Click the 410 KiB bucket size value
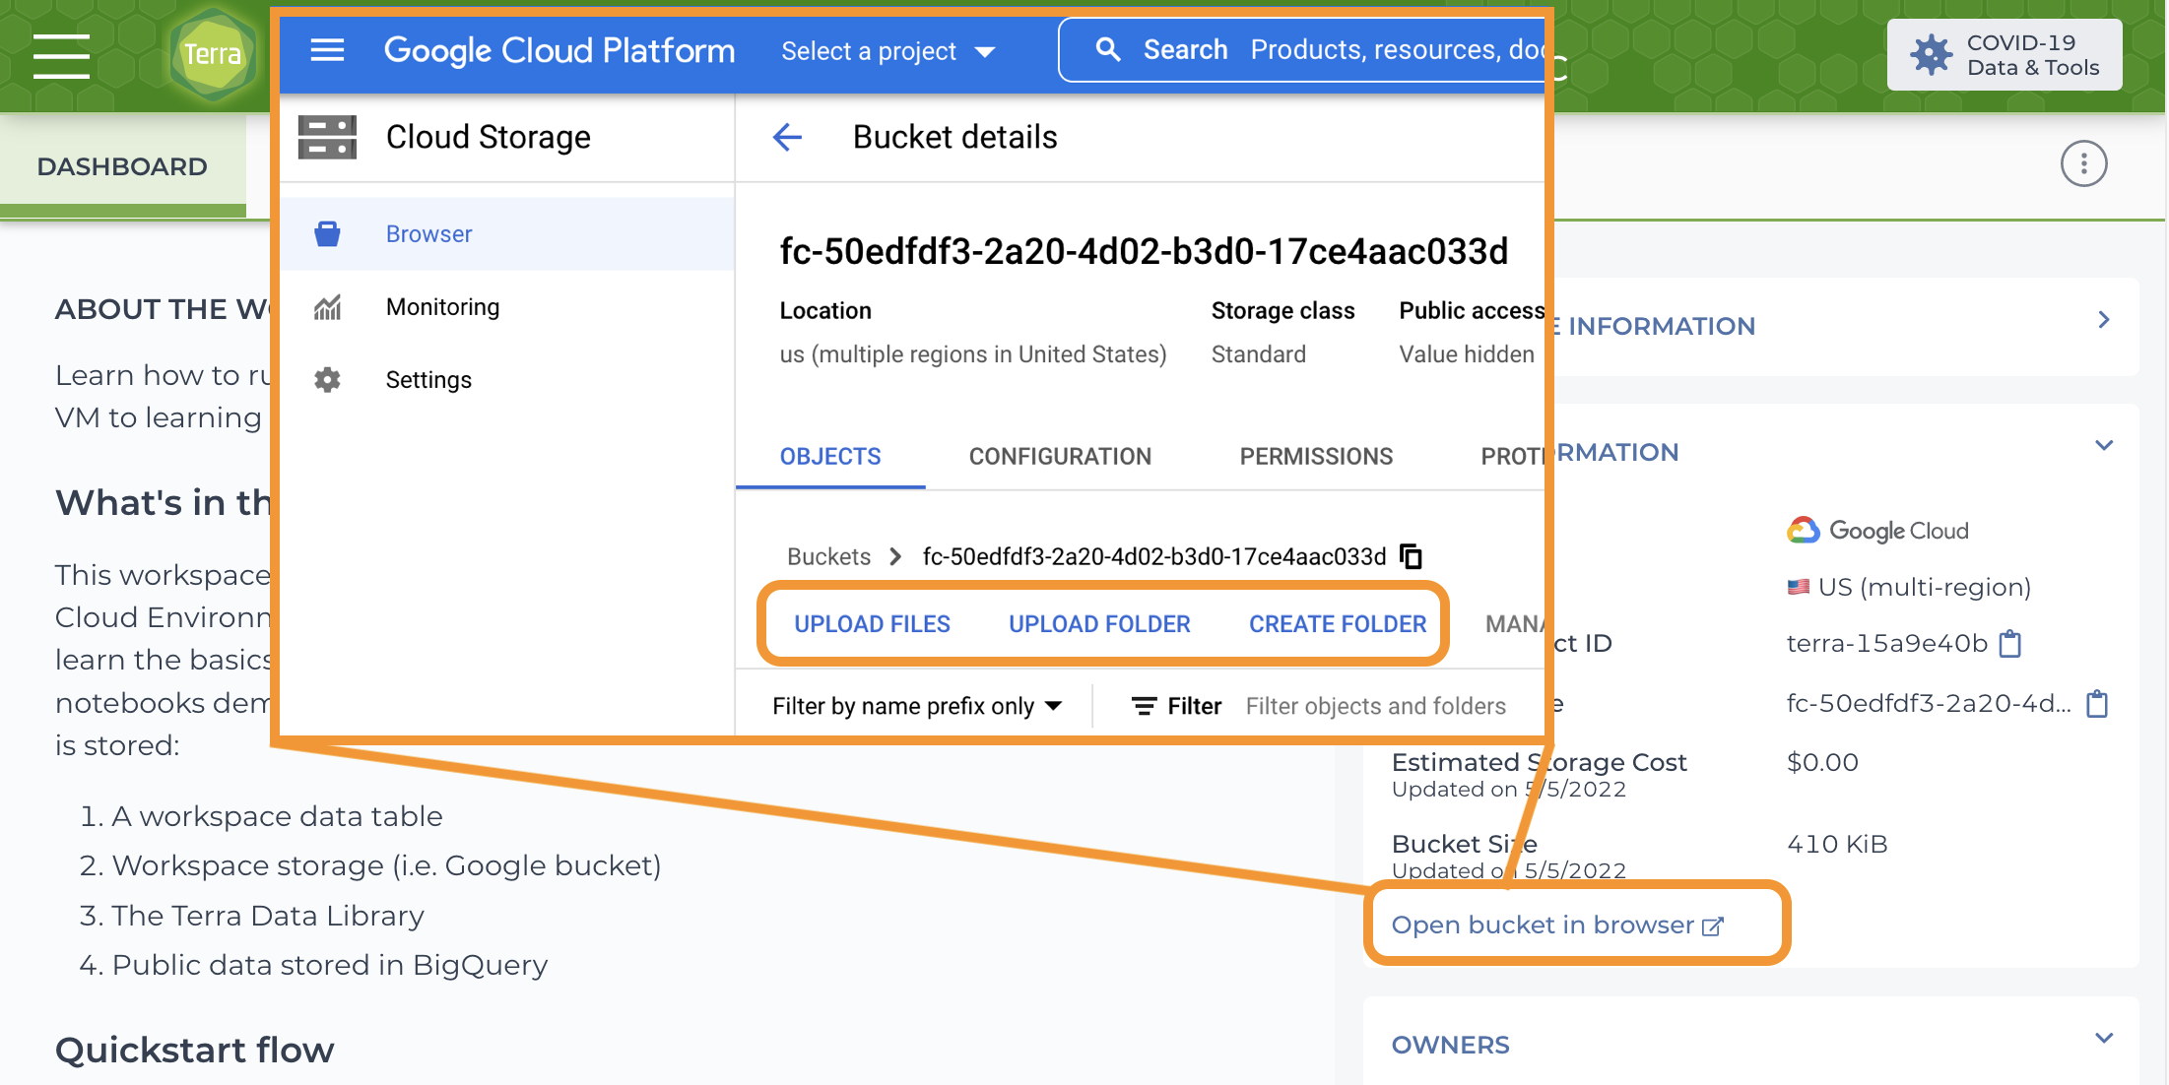The width and height of the screenshot is (2169, 1085). 1837,845
